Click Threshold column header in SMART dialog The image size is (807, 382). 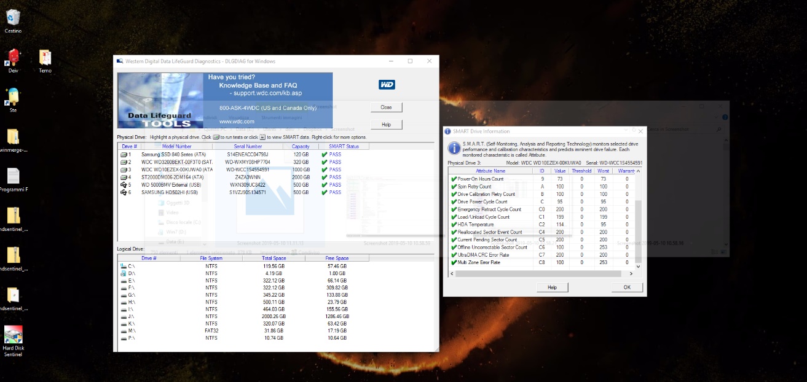(581, 171)
